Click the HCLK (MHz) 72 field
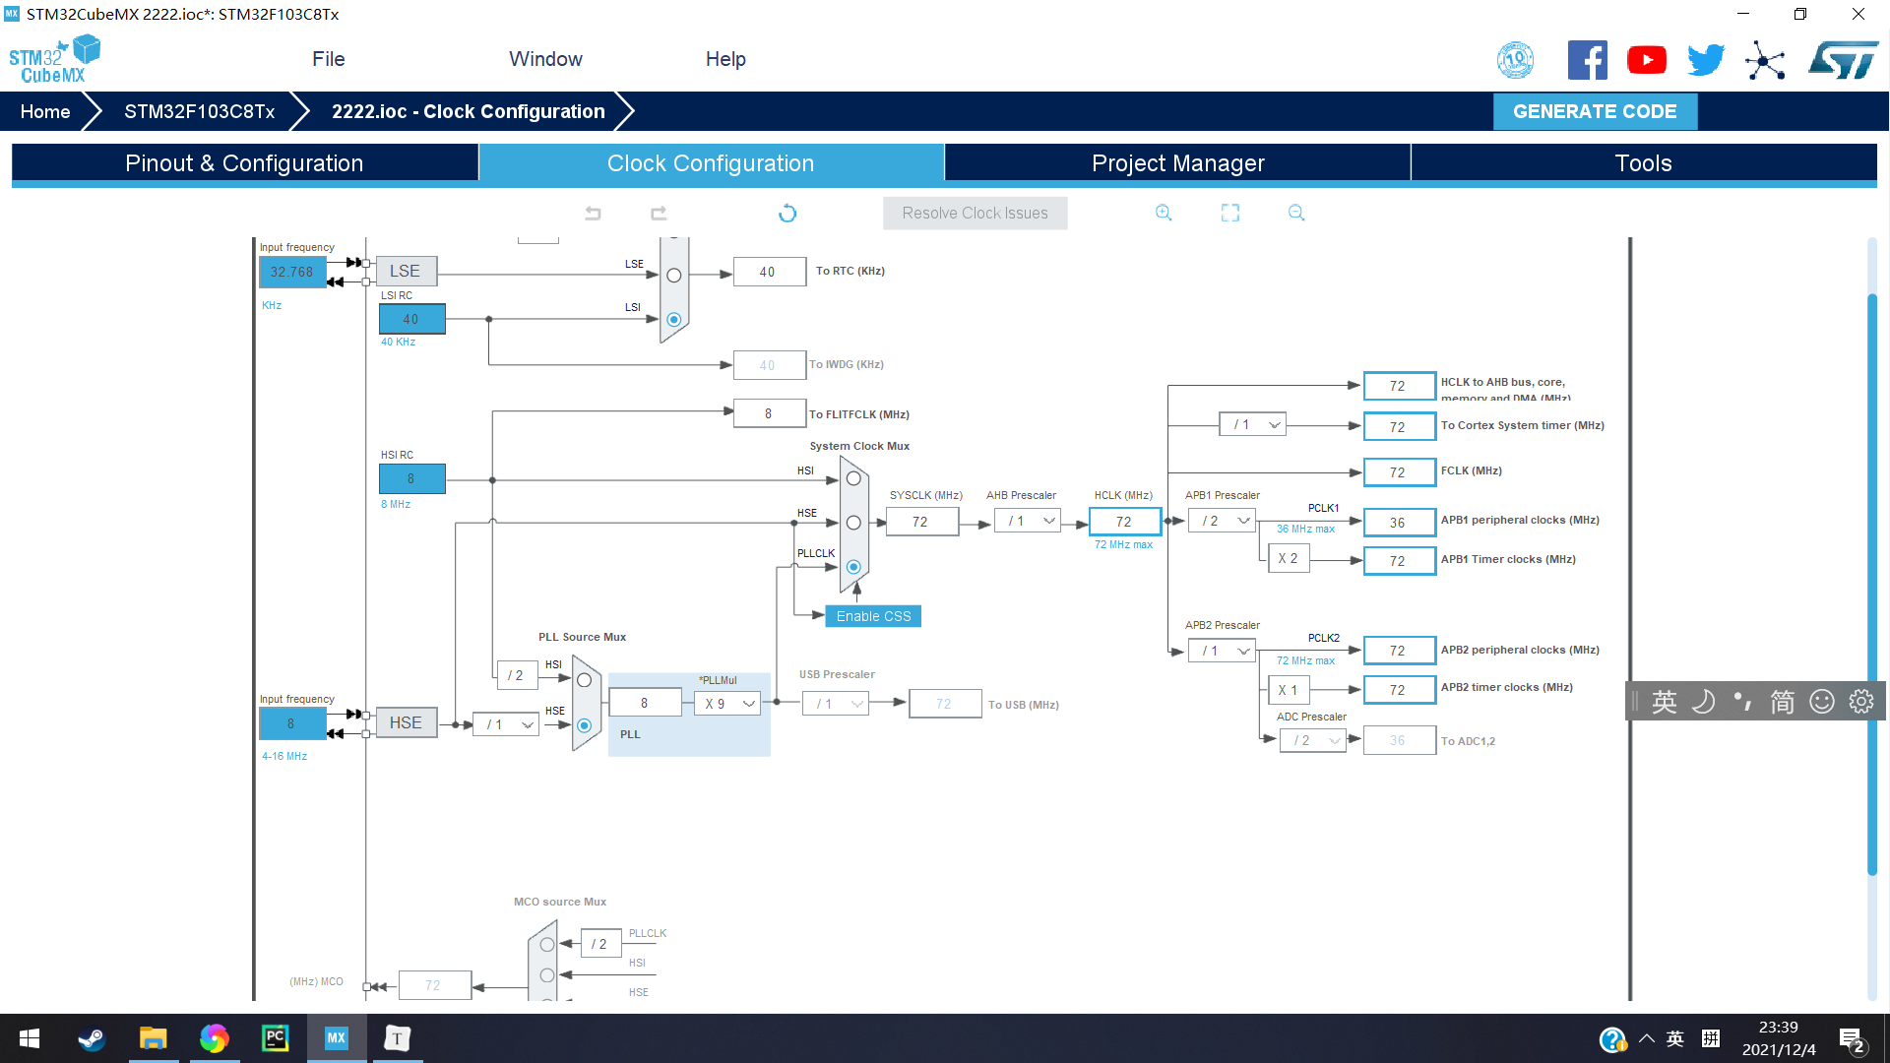The width and height of the screenshot is (1890, 1063). click(x=1124, y=522)
